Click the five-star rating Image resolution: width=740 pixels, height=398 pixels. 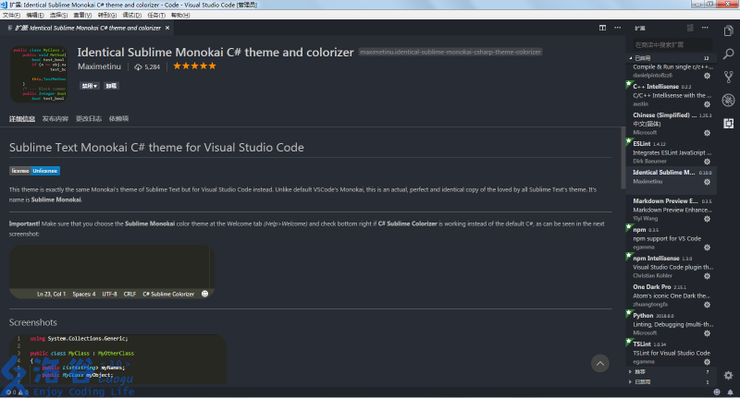point(194,66)
